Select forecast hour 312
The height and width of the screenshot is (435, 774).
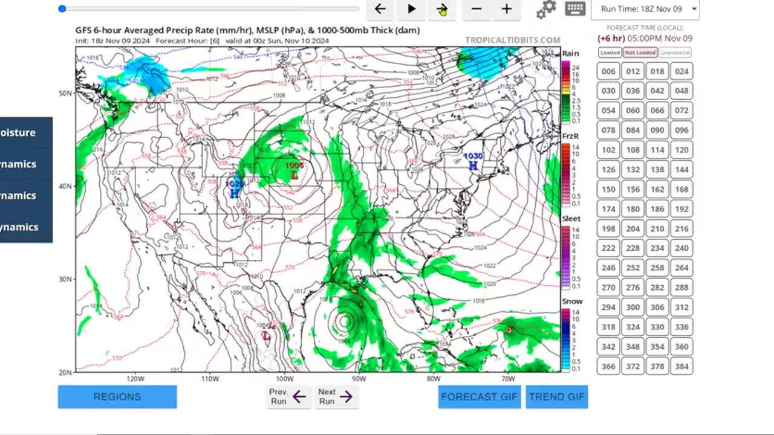(681, 307)
